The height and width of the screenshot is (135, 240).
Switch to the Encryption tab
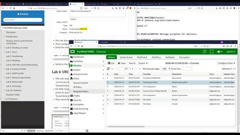coord(184,57)
